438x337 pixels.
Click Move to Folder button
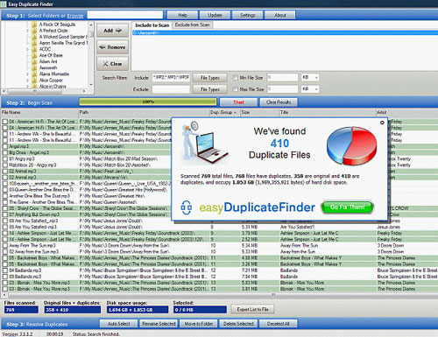pos(199,324)
